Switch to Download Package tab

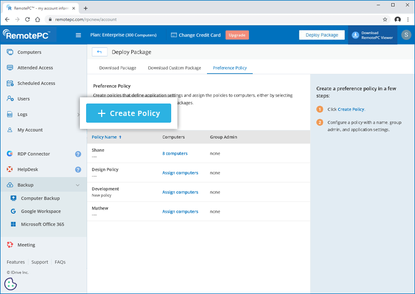click(117, 68)
